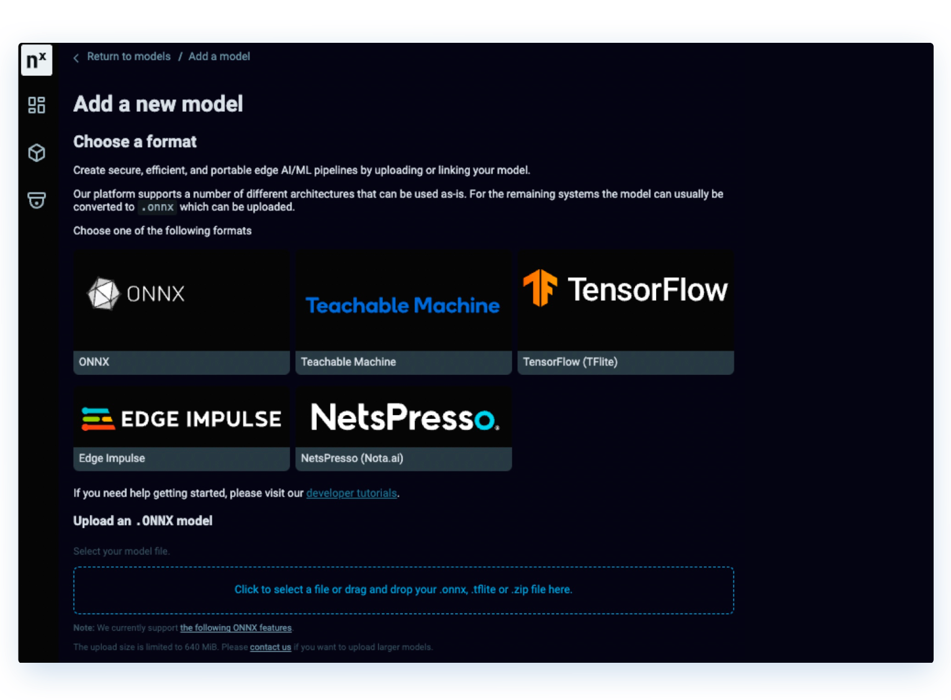Viewport: 951px width, 700px height.
Task: Open the dashboard grid icon in sidebar
Action: pyautogui.click(x=36, y=105)
